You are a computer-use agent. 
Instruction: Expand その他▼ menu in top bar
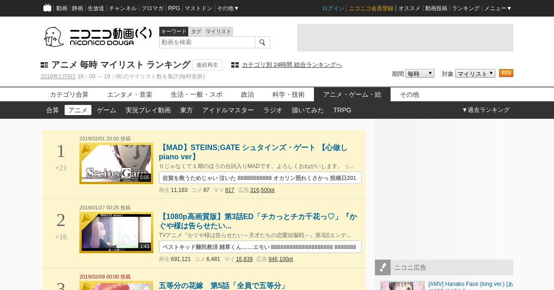click(228, 8)
